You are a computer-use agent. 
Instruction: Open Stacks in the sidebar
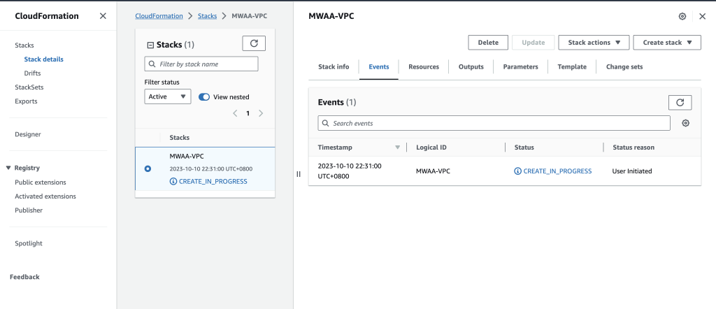point(24,45)
